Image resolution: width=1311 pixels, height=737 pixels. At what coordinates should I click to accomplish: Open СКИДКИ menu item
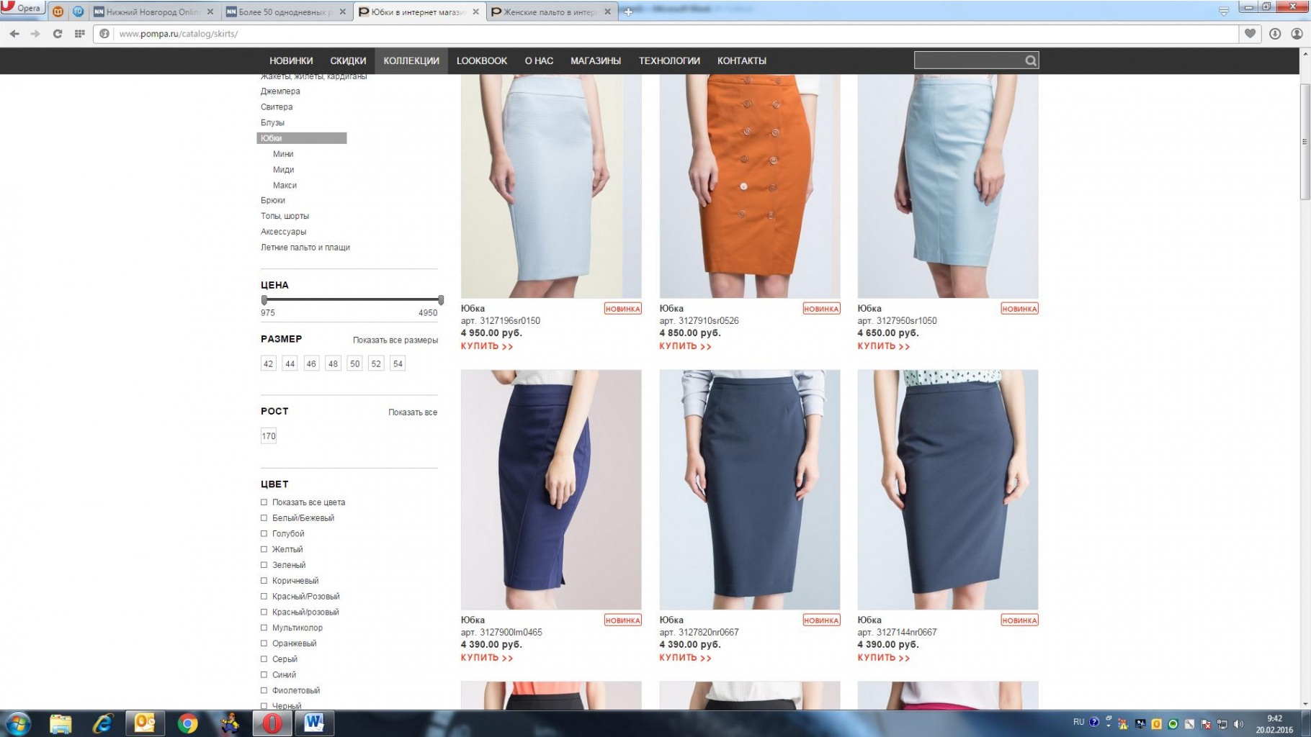click(x=348, y=61)
